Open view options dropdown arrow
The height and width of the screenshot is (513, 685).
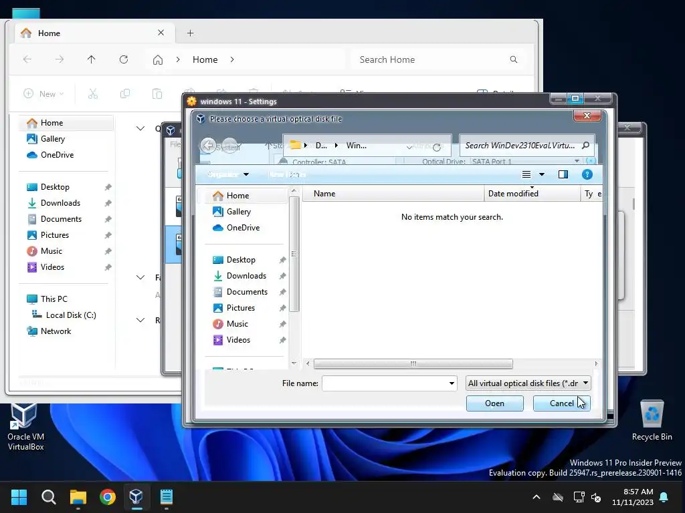542,174
